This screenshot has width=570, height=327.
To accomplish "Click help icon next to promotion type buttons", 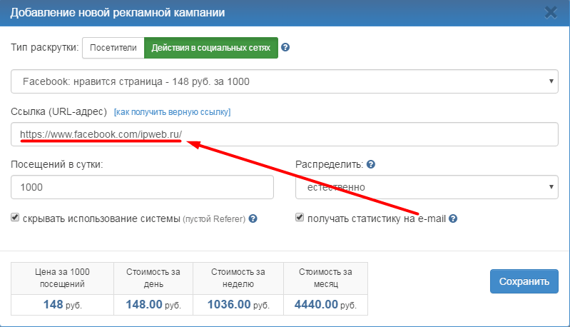I will point(285,48).
